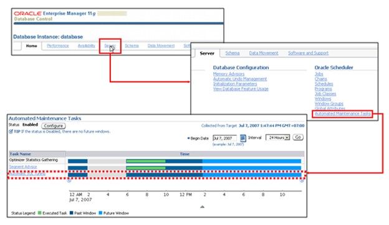Open the Segment Advisor task link
Screen dimensions: 389x225
point(23,166)
